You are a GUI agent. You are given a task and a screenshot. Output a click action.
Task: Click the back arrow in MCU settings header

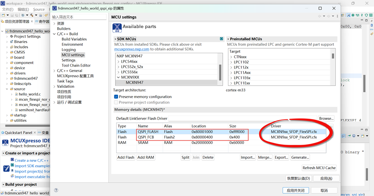(x=320, y=16)
